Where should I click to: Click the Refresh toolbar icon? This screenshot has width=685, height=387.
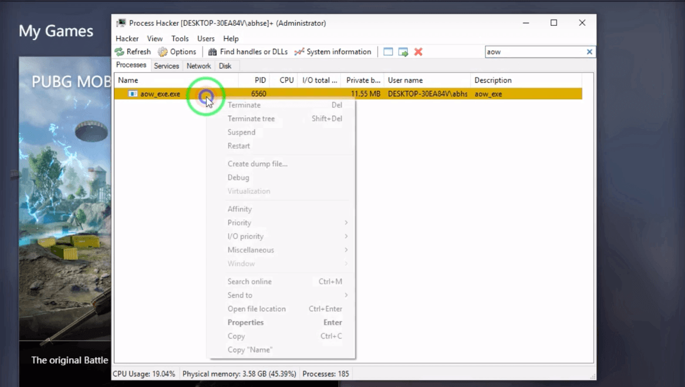(120, 52)
